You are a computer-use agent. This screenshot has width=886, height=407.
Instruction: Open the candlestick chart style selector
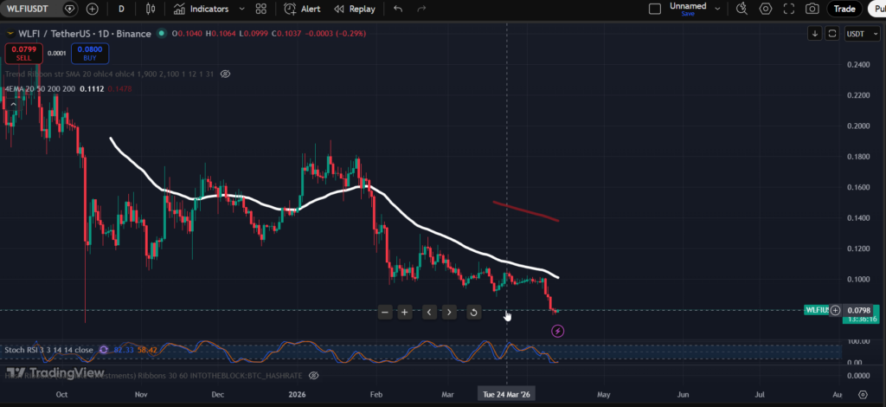click(x=151, y=9)
